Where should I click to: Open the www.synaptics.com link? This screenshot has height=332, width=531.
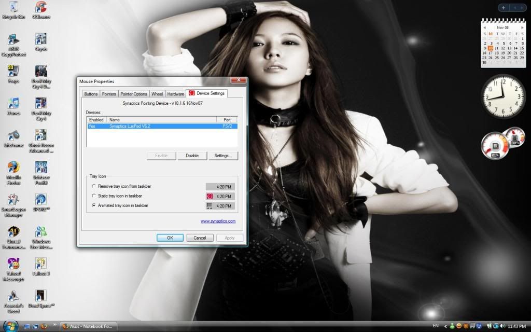218,221
